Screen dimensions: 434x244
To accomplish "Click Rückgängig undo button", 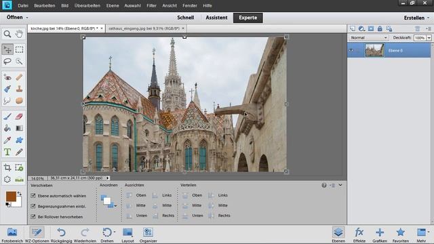I will click(61, 235).
